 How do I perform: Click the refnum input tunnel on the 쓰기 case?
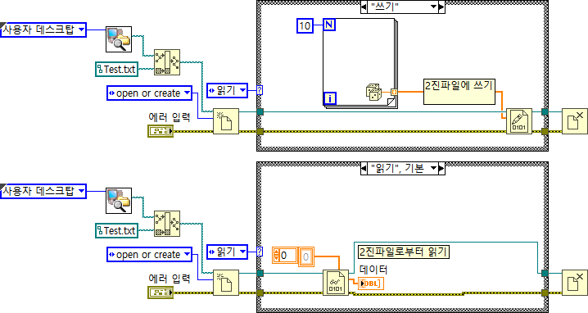(260, 111)
